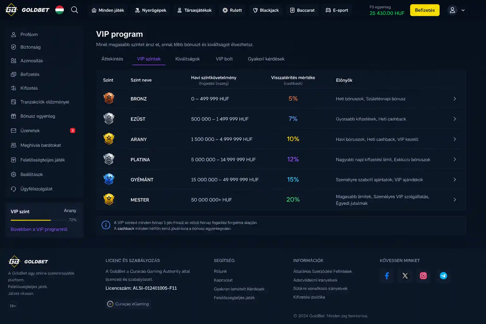Click the ARANY level badge icon
This screenshot has height=324, width=486.
point(109,139)
